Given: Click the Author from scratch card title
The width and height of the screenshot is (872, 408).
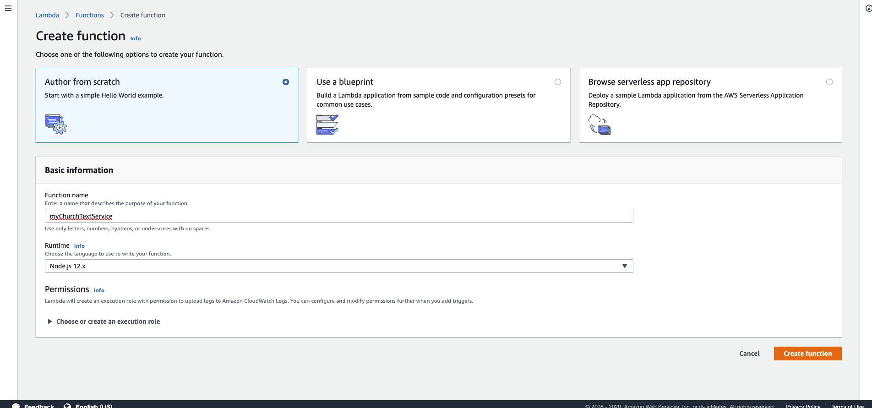Looking at the screenshot, I should [82, 82].
